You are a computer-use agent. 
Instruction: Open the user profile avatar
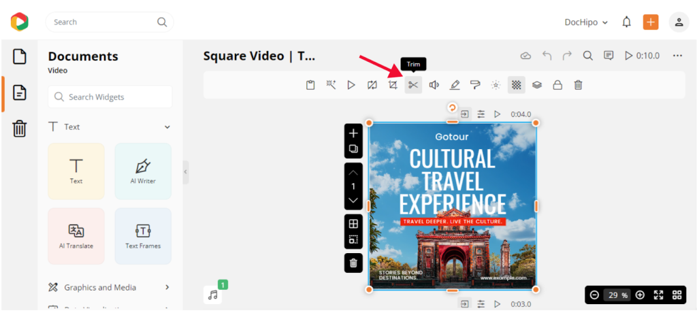pyautogui.click(x=679, y=22)
